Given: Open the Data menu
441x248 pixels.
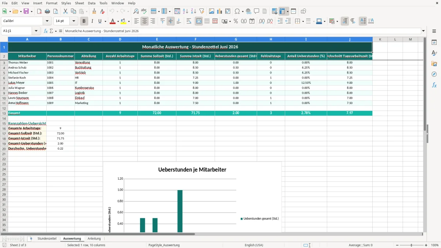Looking at the screenshot, I should 92,3.
